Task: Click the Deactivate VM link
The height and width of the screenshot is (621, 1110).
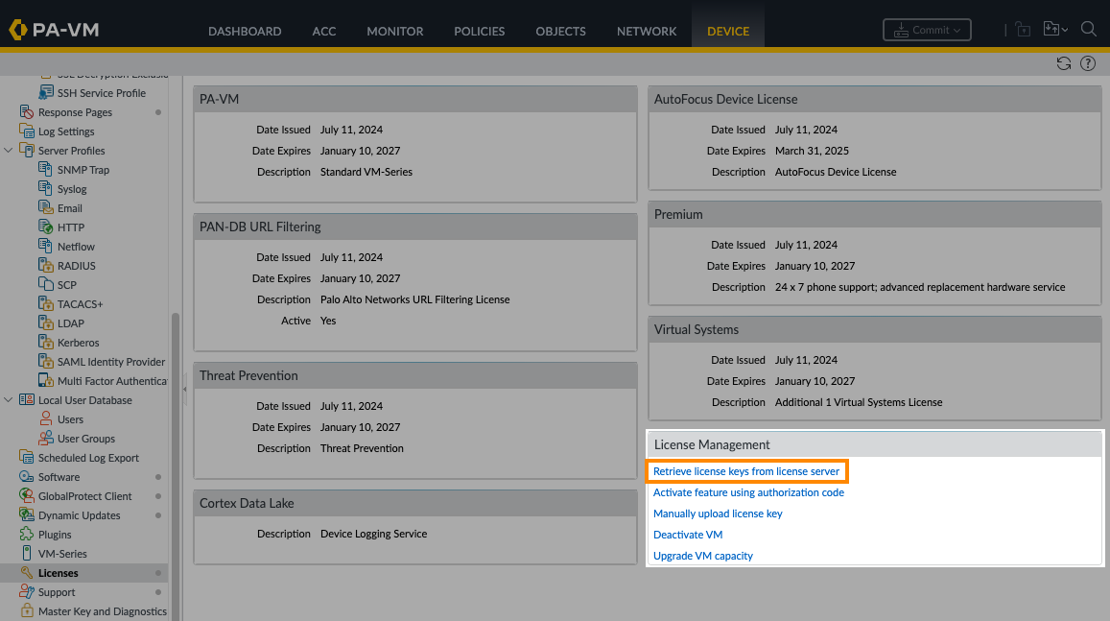Action: [688, 535]
